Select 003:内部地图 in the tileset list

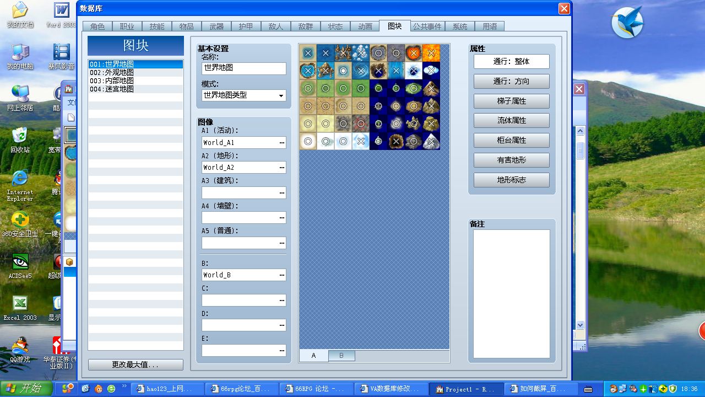pos(135,81)
